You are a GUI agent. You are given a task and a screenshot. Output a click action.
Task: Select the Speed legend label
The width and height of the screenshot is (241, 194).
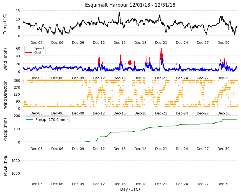point(39,48)
